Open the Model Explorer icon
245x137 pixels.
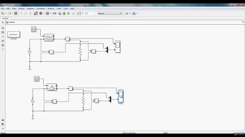click(x=47, y=13)
